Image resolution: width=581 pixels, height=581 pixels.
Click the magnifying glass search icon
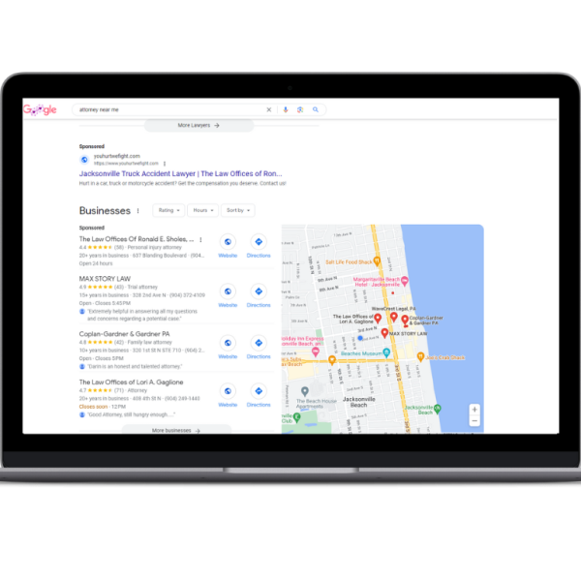(316, 109)
